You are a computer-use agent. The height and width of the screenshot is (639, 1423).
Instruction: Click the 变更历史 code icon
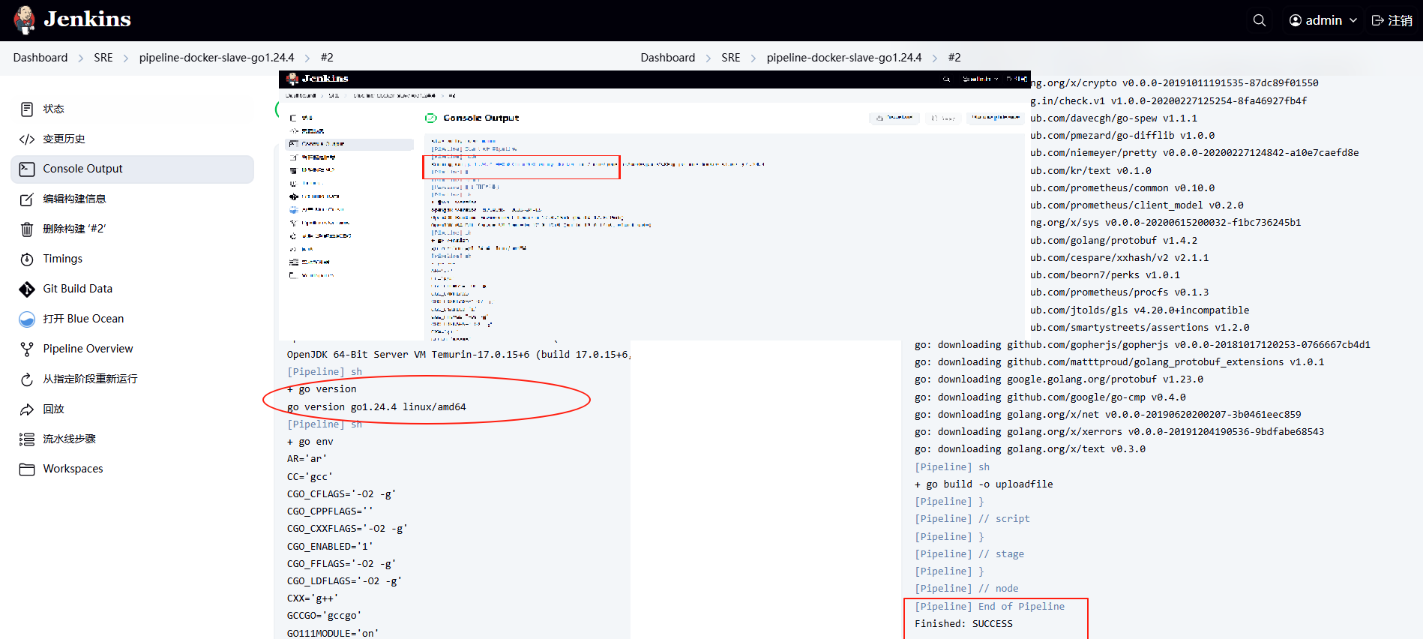27,139
